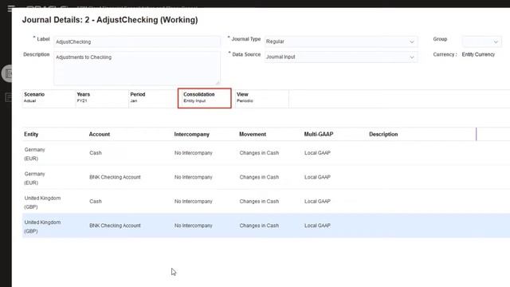The height and width of the screenshot is (287, 510).
Task: Select the Years FY21 dimension cell
Action: pyautogui.click(x=102, y=98)
